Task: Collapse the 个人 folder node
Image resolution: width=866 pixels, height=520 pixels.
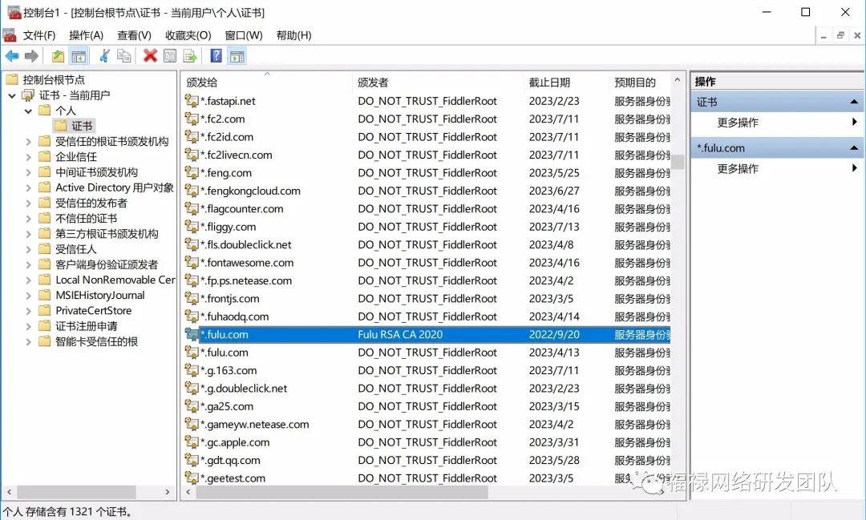Action: click(28, 111)
